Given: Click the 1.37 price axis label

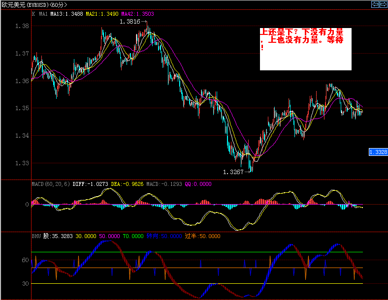Looking at the screenshot, I should pyautogui.click(x=22, y=54).
